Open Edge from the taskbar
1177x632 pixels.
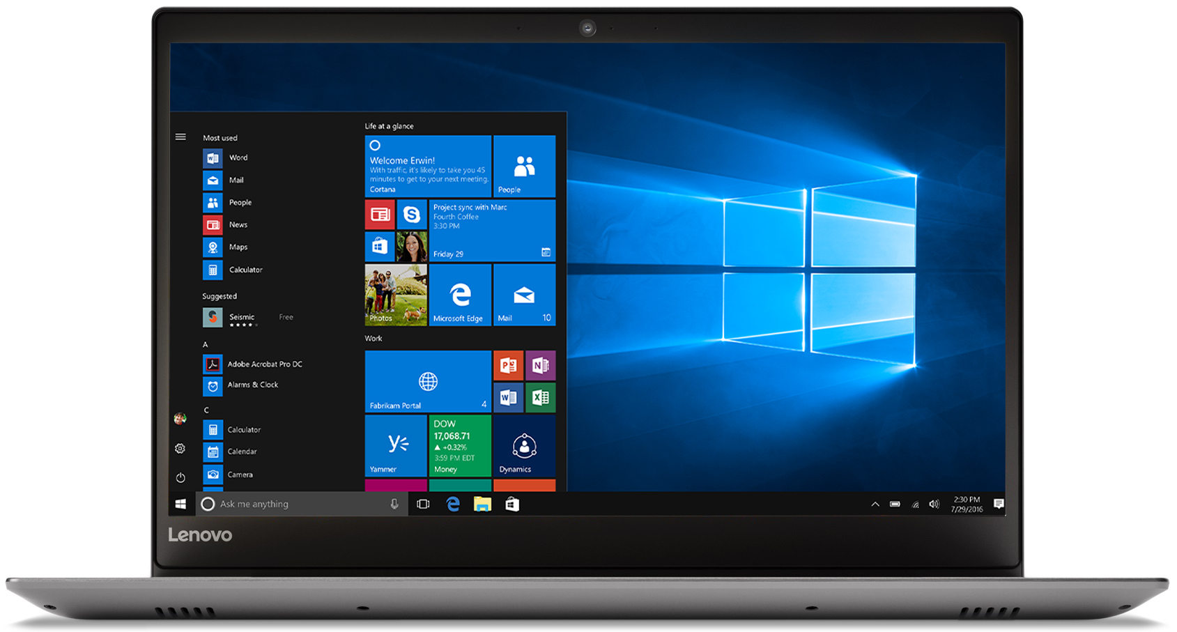pyautogui.click(x=453, y=504)
